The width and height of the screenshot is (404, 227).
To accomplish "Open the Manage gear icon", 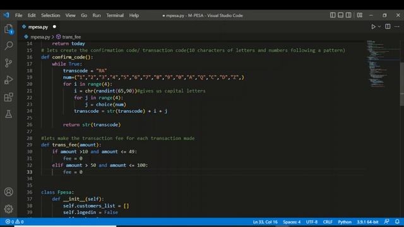I will click(x=8, y=209).
